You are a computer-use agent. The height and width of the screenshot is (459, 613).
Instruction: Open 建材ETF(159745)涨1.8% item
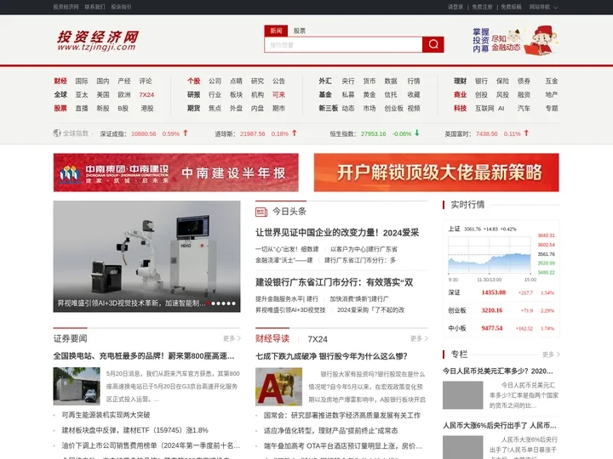click(x=135, y=430)
